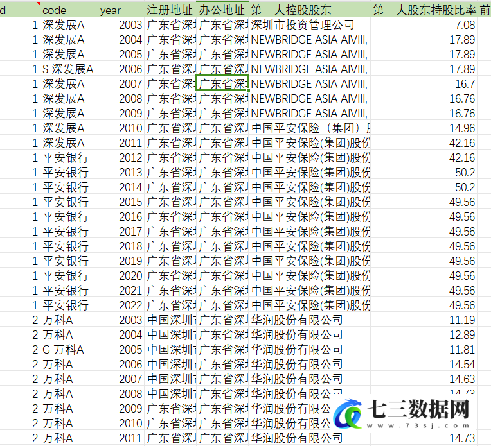Select the 2003 year cell of 深发展A

pyautogui.click(x=121, y=25)
